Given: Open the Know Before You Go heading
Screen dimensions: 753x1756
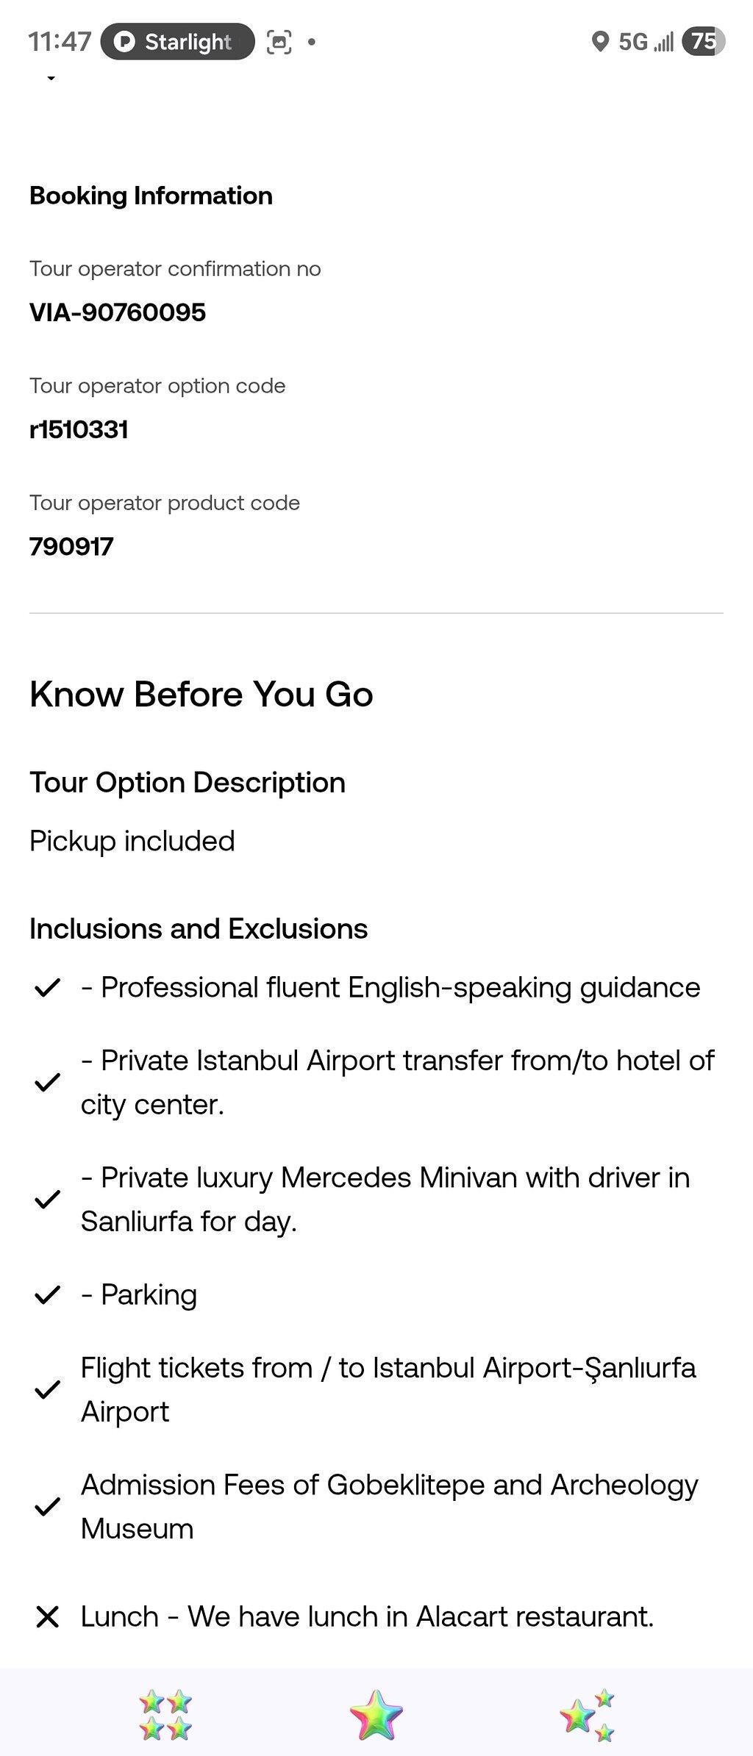Looking at the screenshot, I should click(x=201, y=695).
